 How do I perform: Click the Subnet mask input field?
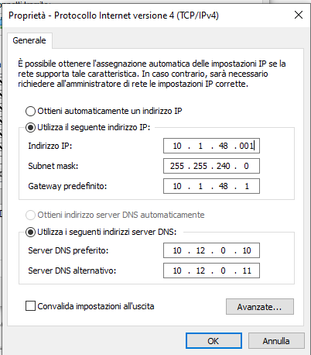pyautogui.click(x=211, y=166)
